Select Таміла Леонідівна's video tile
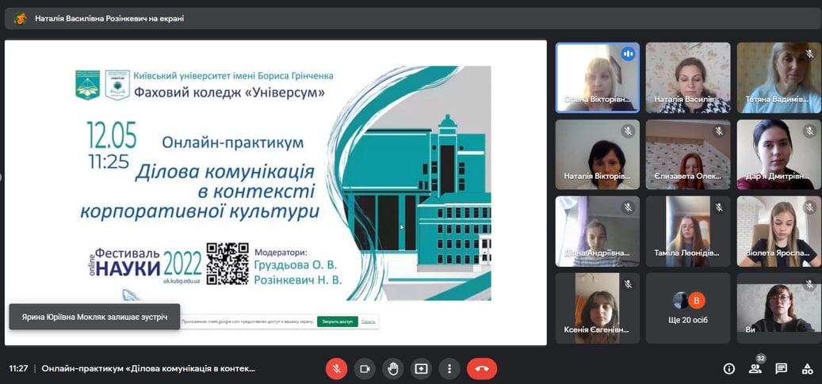Image resolution: width=822 pixels, height=384 pixels. tap(688, 231)
